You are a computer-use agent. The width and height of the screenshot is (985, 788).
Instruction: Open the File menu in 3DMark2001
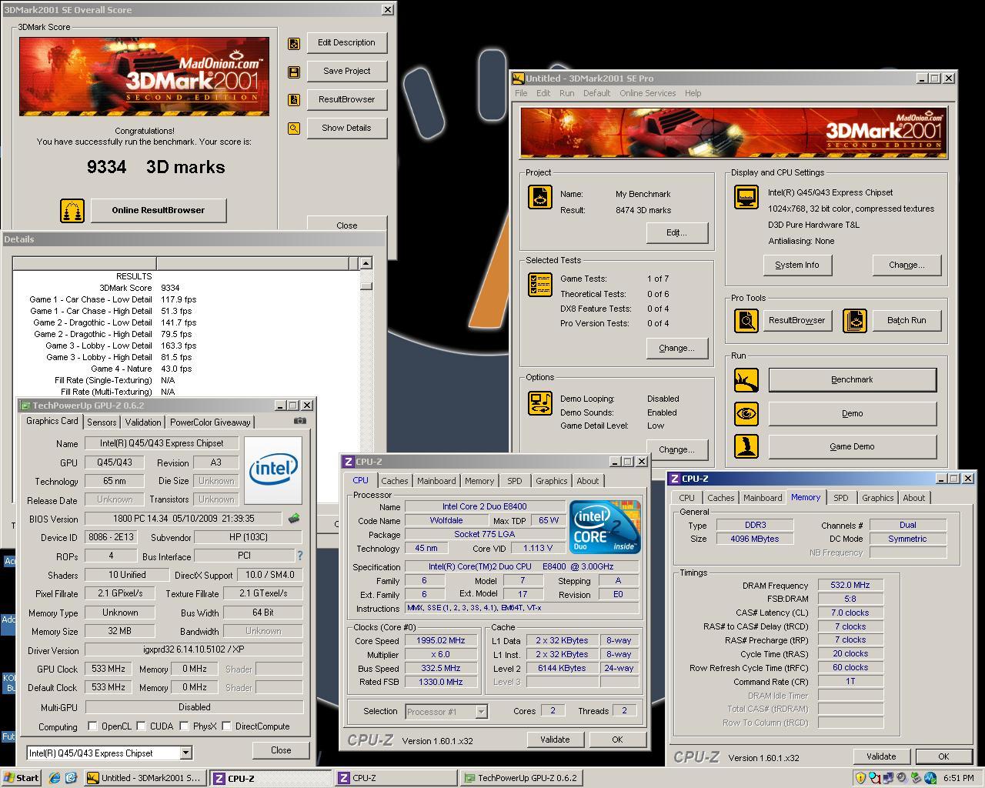pyautogui.click(x=521, y=93)
